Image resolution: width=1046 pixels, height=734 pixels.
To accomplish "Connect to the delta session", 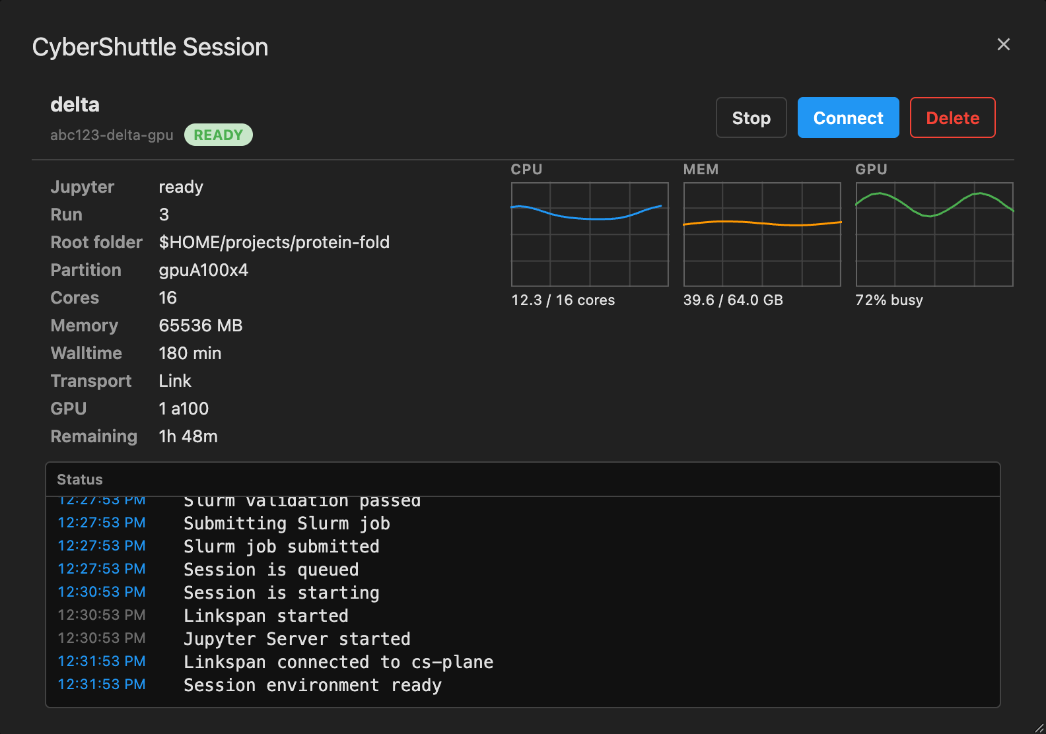I will tap(848, 117).
